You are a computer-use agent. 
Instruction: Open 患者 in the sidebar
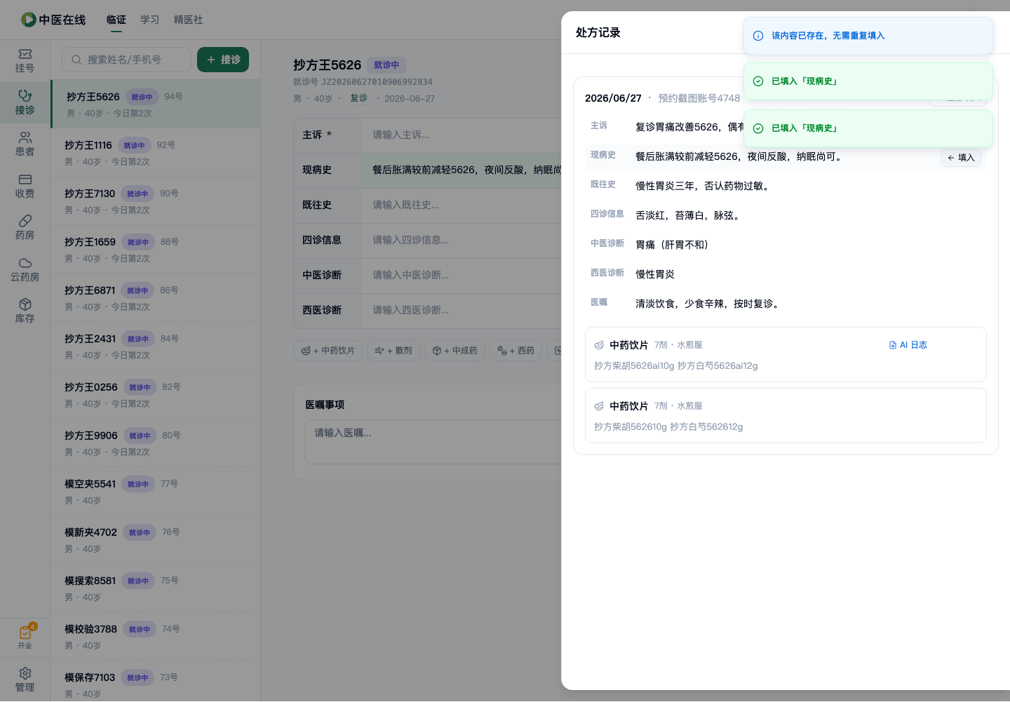pos(25,144)
